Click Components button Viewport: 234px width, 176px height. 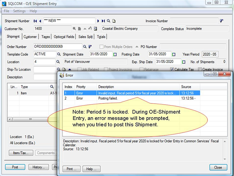pos(46,153)
